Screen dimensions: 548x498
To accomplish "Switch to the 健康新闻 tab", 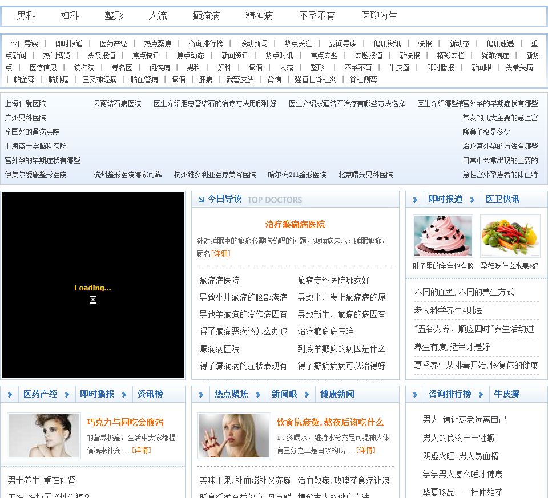I will (337, 394).
